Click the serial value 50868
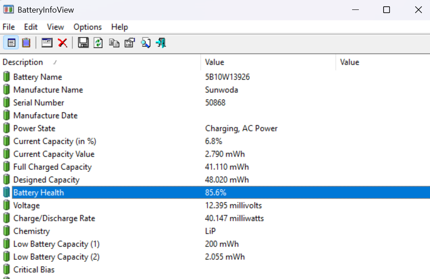Image resolution: width=430 pixels, height=279 pixels. 215,102
